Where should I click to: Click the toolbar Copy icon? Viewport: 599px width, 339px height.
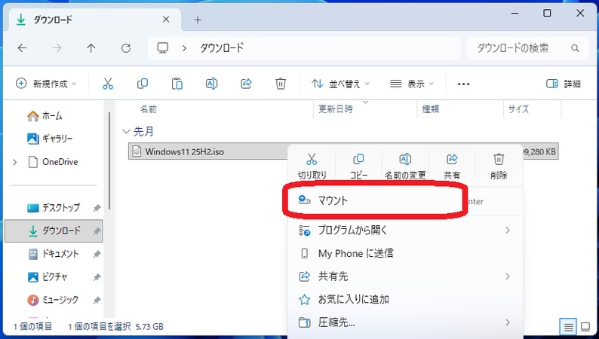pyautogui.click(x=142, y=84)
